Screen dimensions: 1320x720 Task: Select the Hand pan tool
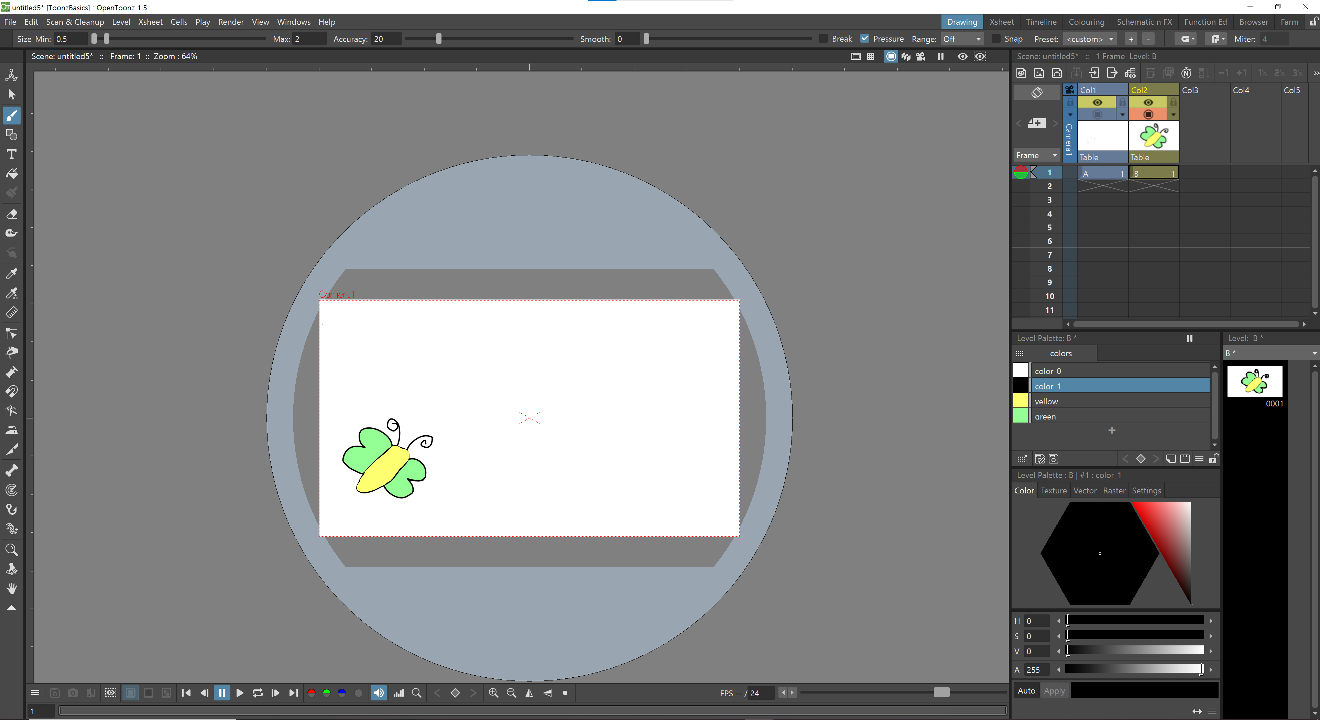point(12,588)
